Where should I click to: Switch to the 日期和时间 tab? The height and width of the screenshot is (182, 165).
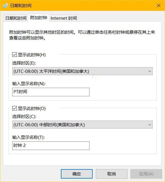point(15,18)
